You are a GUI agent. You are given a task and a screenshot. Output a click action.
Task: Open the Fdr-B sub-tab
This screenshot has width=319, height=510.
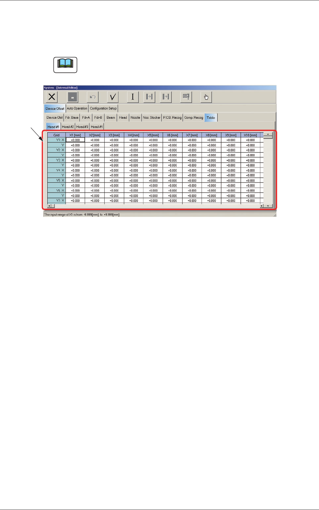point(98,118)
